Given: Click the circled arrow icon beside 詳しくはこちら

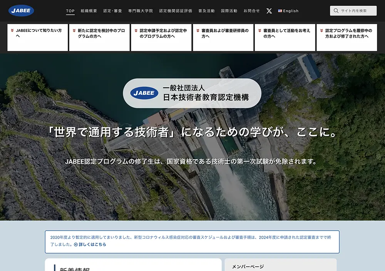Looking at the screenshot, I should tap(76, 244).
